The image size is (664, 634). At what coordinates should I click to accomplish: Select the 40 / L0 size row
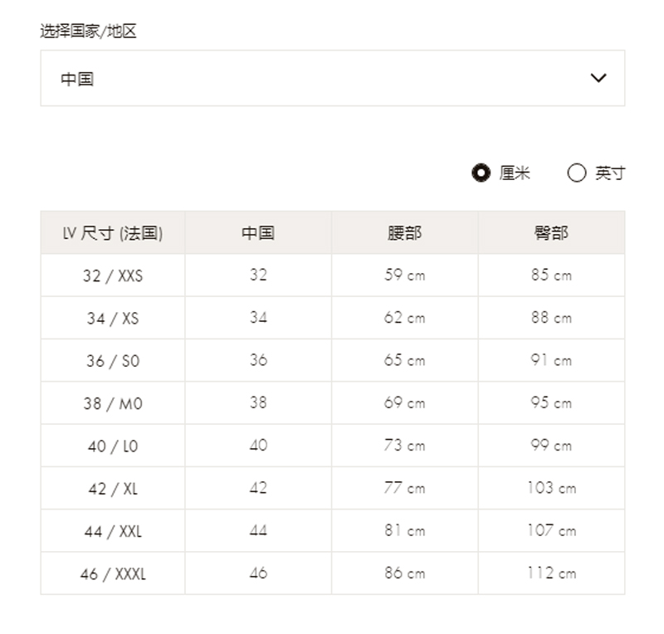(113, 446)
